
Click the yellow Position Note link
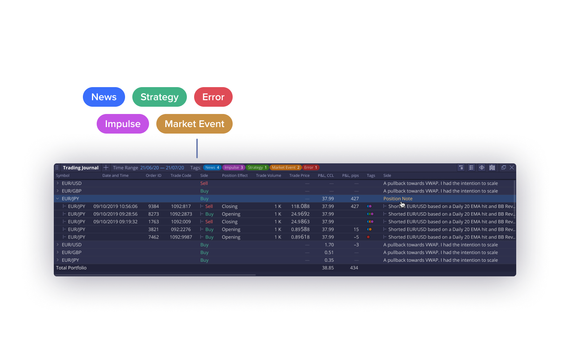click(398, 199)
